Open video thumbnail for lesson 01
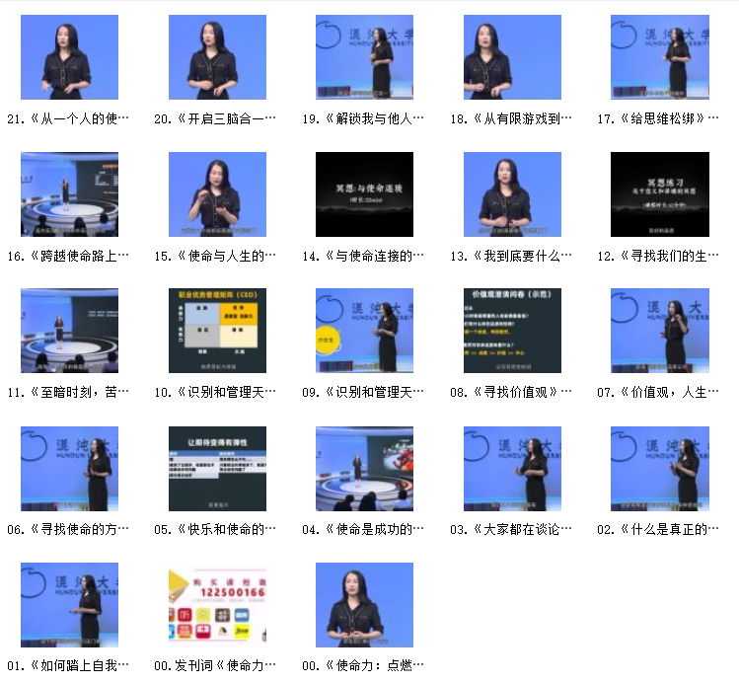Screen dimensions: 739x684 coord(69,605)
